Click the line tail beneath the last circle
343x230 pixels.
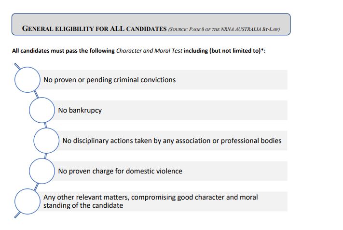pos(17,215)
